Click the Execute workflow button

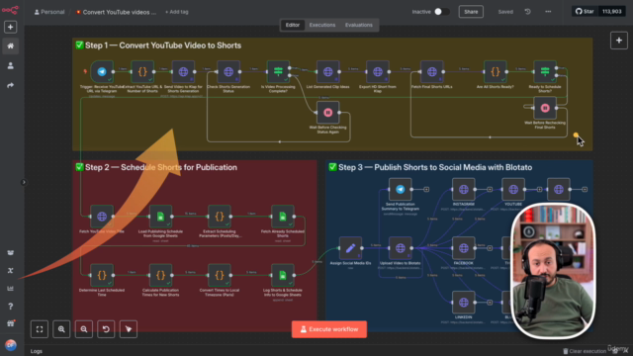329,329
